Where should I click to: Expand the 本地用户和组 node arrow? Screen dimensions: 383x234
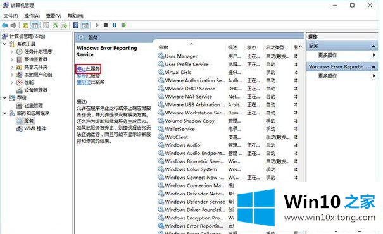[x=12, y=75]
